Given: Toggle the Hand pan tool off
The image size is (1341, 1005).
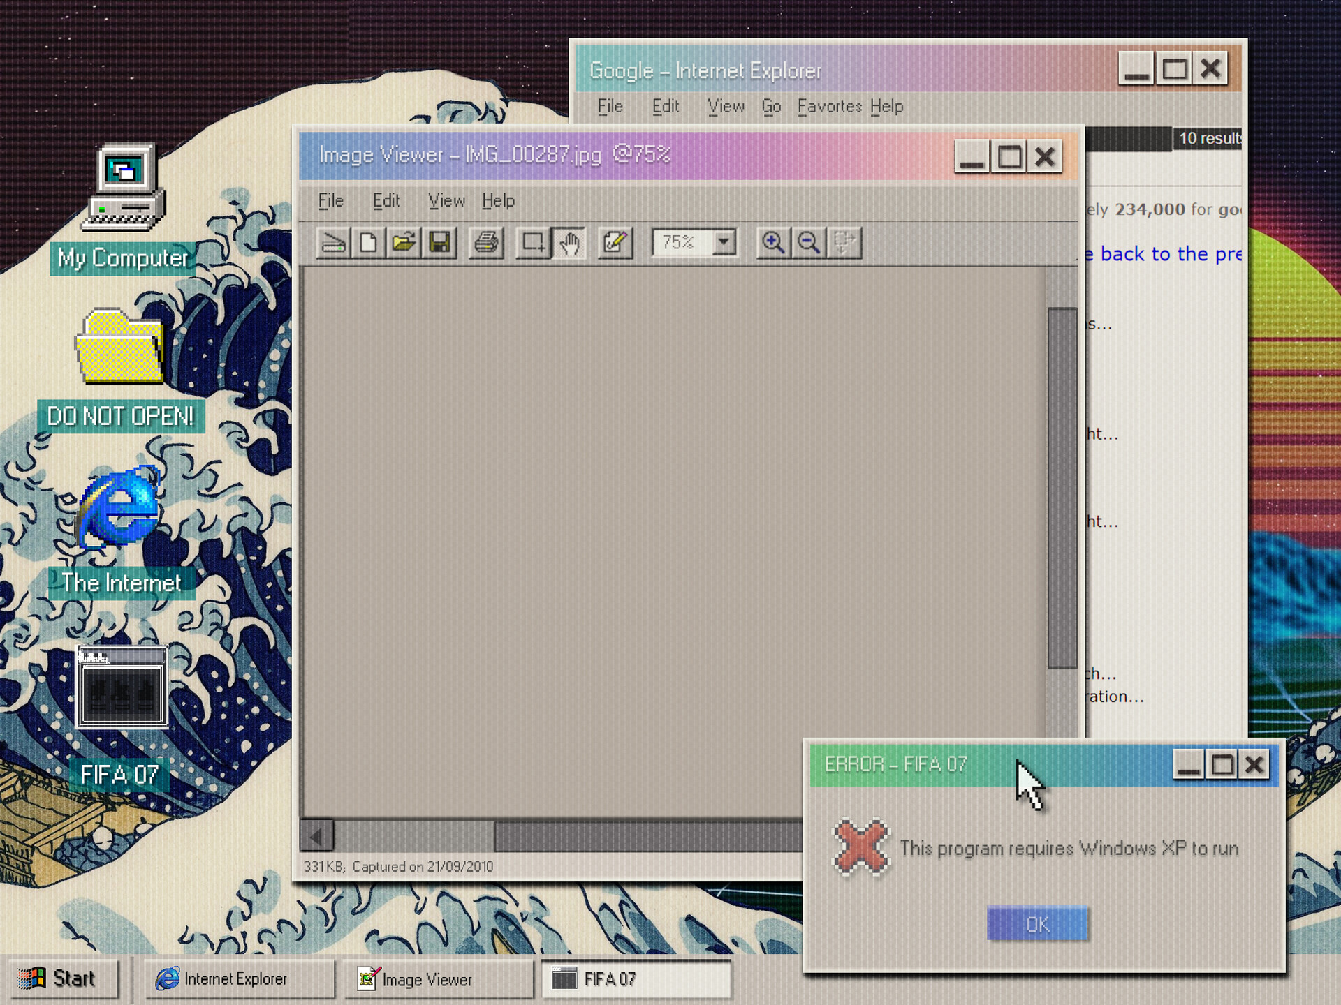Looking at the screenshot, I should (570, 243).
